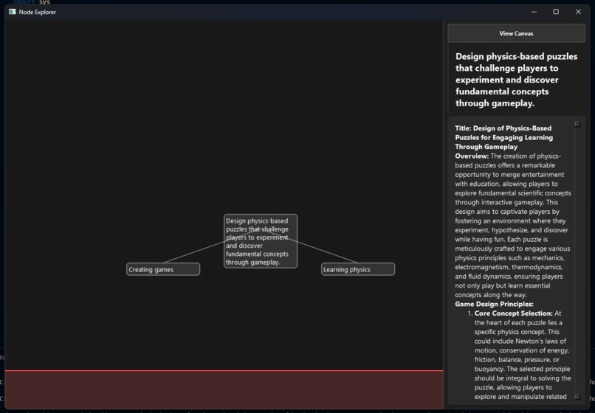Click the red bottom bar below the canvas
The height and width of the screenshot is (413, 595).
(x=224, y=389)
